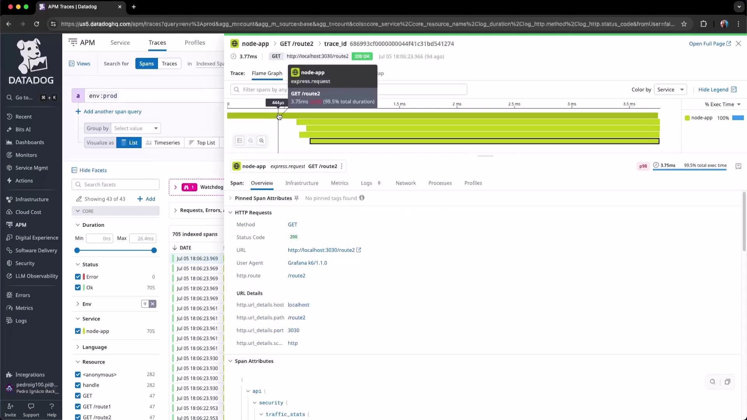747x420 pixels.
Task: Open the Group by Select value dropdown
Action: (136, 128)
